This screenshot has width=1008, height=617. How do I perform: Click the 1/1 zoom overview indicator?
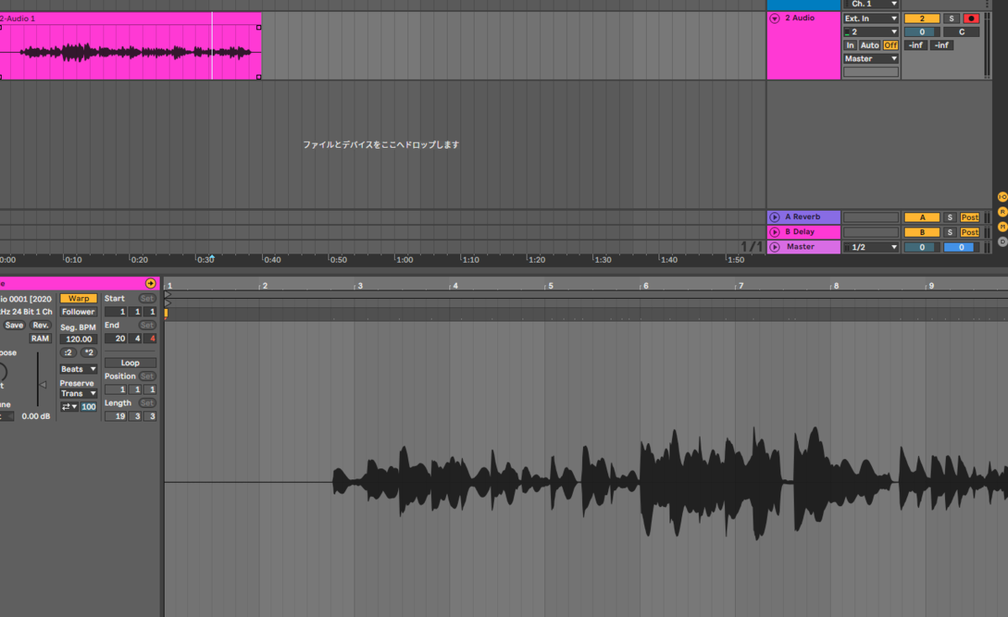pos(751,247)
